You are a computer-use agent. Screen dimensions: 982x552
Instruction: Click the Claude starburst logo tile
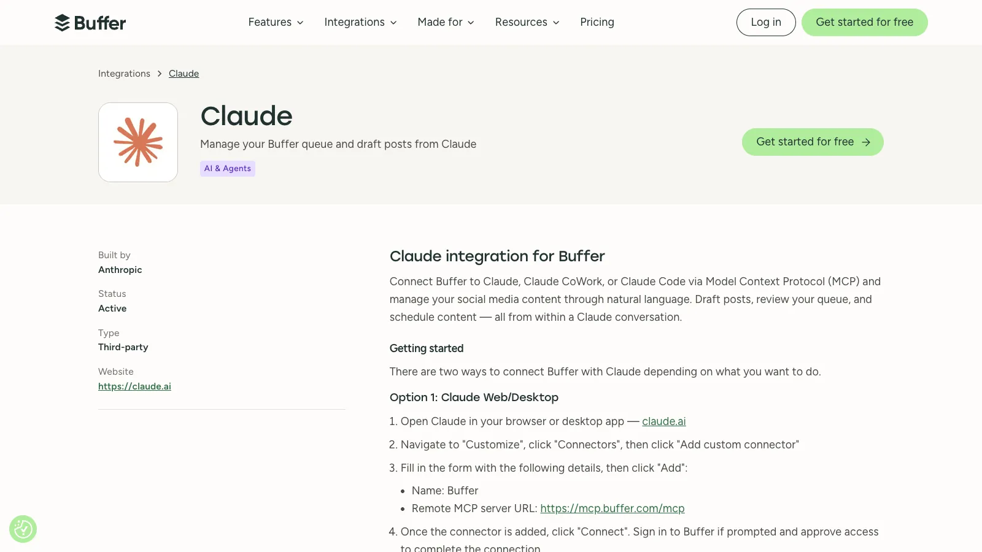coord(138,142)
